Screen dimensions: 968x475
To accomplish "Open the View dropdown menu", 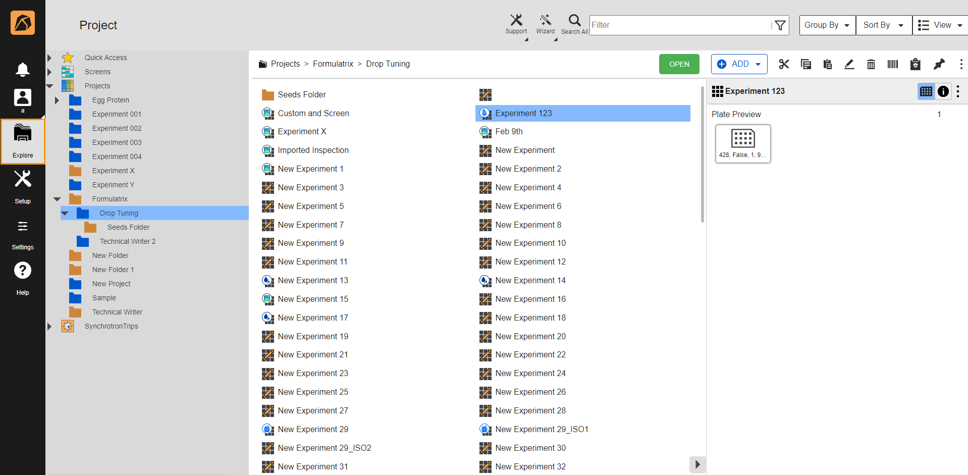I will click(x=940, y=25).
